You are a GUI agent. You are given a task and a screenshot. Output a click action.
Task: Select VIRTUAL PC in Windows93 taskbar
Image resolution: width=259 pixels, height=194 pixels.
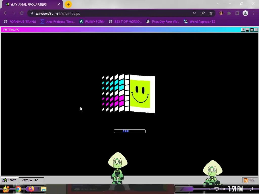click(x=31, y=180)
